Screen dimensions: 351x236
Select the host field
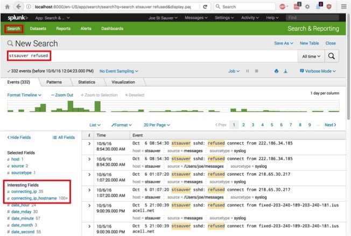15,159
